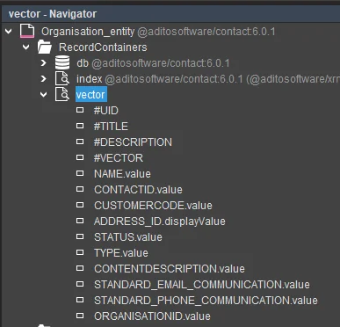Select the CONTENTDESCRIPTION.value field
This screenshot has width=340, height=327.
[x=170, y=269]
